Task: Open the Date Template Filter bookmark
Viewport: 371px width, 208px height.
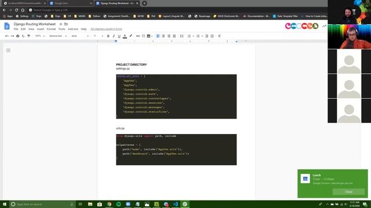Action: click(285, 16)
